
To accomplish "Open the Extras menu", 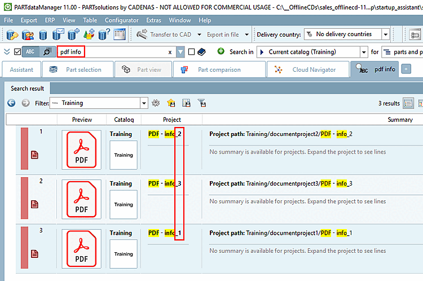I will point(153,20).
